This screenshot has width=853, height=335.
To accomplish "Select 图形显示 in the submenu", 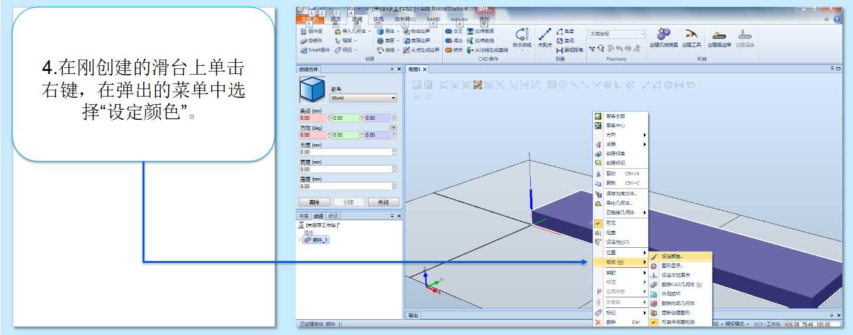I will pyautogui.click(x=681, y=265).
